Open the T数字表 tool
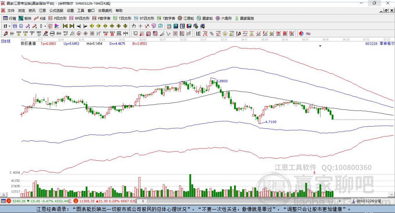This screenshot has height=213, width=395. point(166,18)
